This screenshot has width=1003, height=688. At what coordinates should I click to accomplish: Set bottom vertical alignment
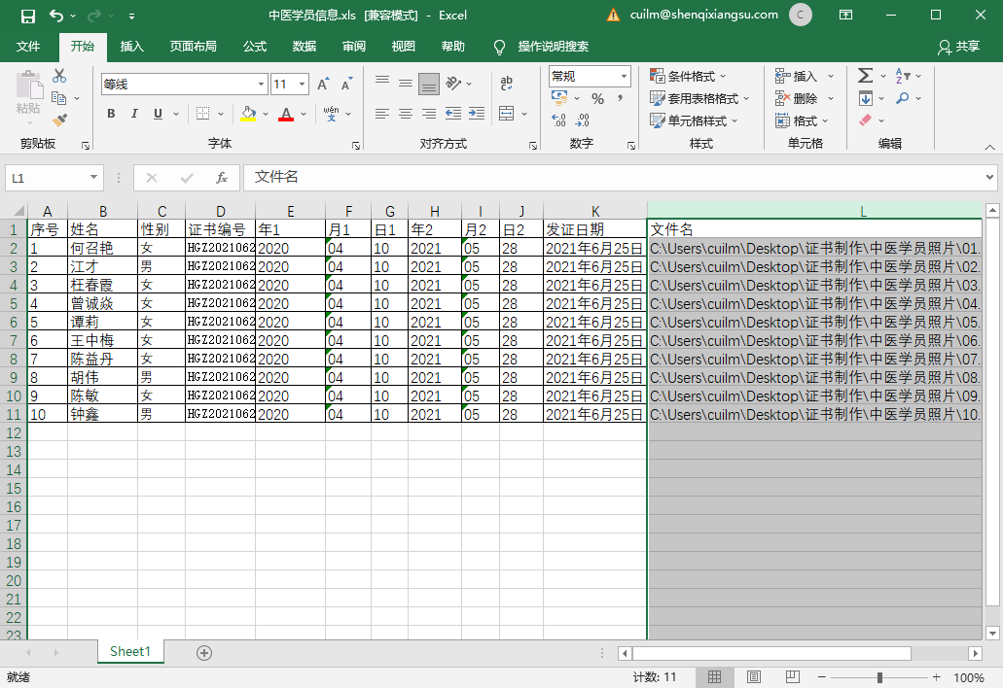(x=429, y=84)
